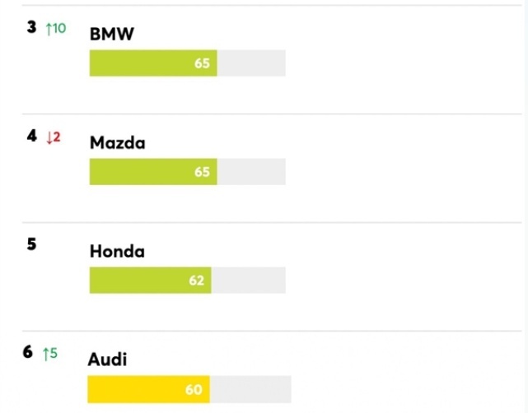Open the BMW brand name
Image resolution: width=528 pixels, height=413 pixels.
tap(112, 34)
